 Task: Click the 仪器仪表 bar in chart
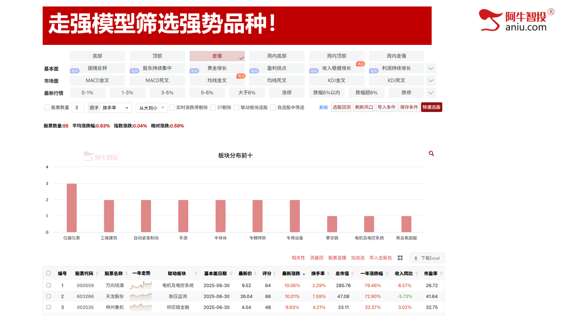tap(71, 207)
